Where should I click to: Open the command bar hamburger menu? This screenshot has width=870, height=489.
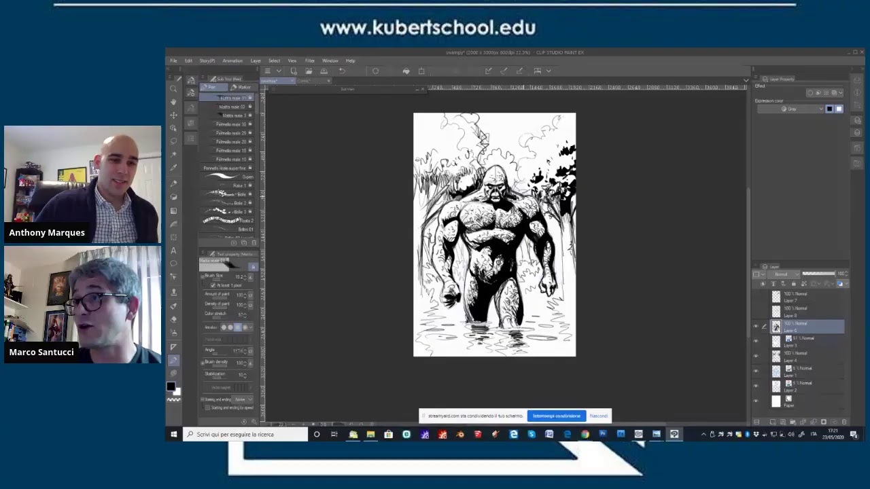(268, 71)
